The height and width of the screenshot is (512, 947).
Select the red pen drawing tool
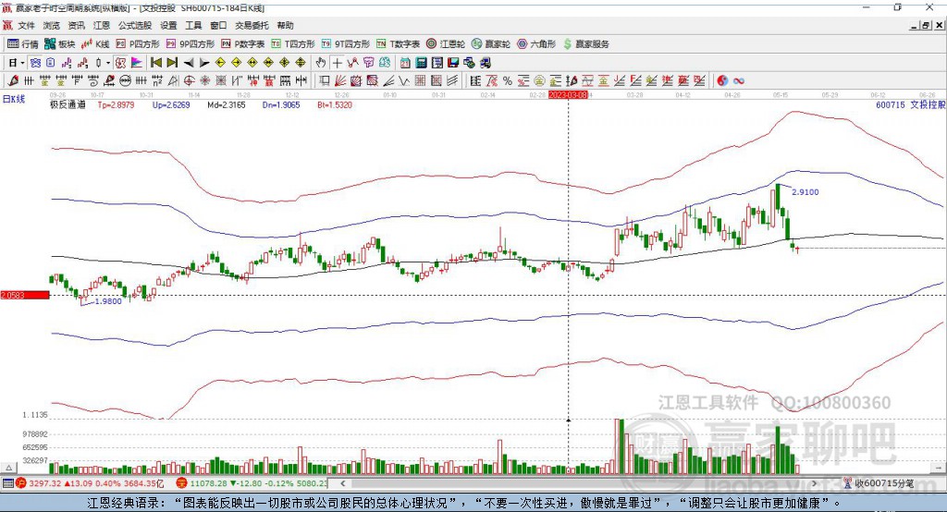pos(13,81)
